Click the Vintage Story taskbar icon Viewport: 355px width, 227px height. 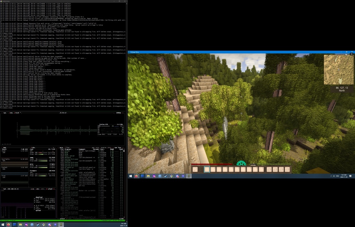[189, 176]
